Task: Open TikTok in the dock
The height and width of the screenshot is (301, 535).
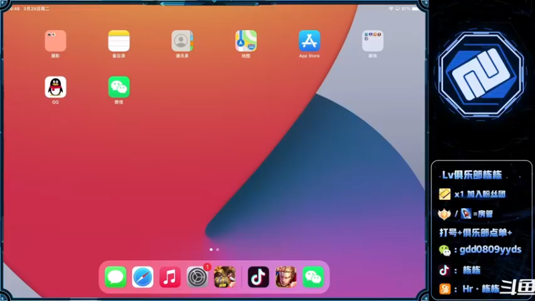Action: [x=258, y=277]
